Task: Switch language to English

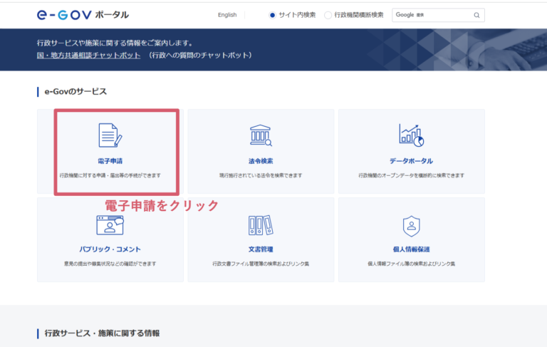Action: tap(227, 15)
